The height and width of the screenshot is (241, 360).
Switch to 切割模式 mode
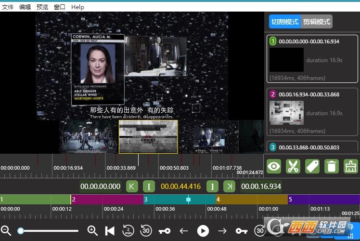point(285,22)
